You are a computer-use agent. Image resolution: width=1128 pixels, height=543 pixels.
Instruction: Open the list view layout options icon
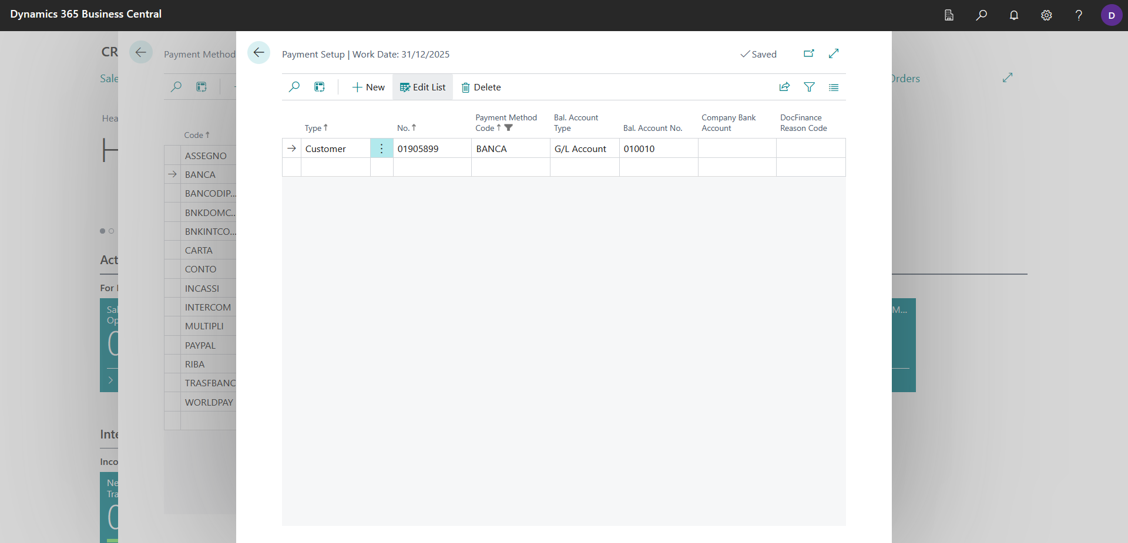pyautogui.click(x=834, y=87)
